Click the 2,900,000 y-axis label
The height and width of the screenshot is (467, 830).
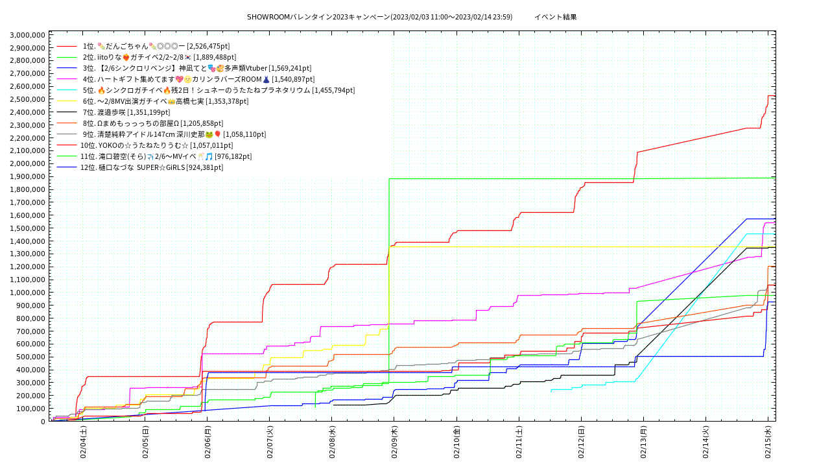(29, 48)
